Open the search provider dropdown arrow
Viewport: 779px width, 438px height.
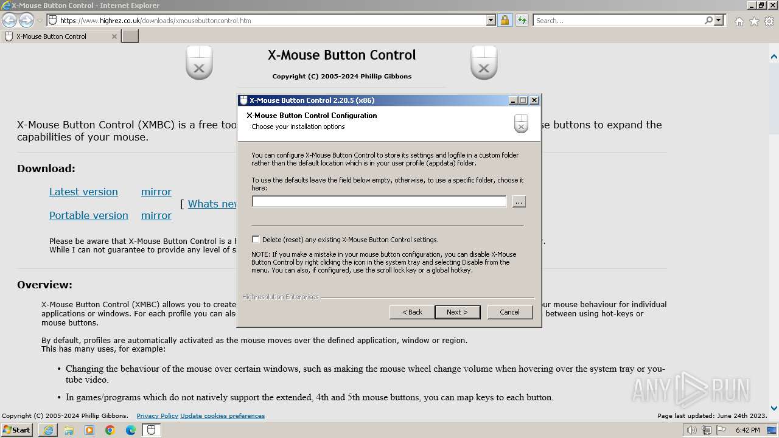coord(719,20)
